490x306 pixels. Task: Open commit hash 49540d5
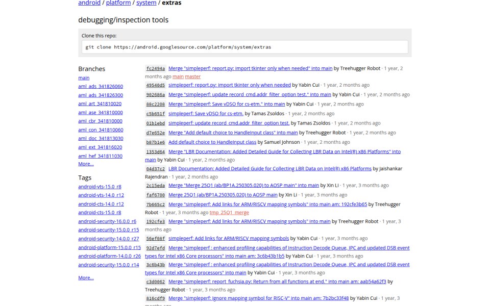[155, 85]
